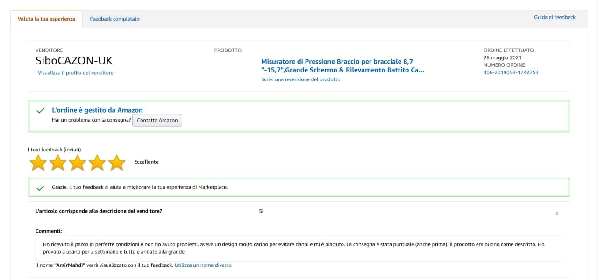Click inside the Commenti text box
Image resolution: width=598 pixels, height=279 pixels.
299,248
